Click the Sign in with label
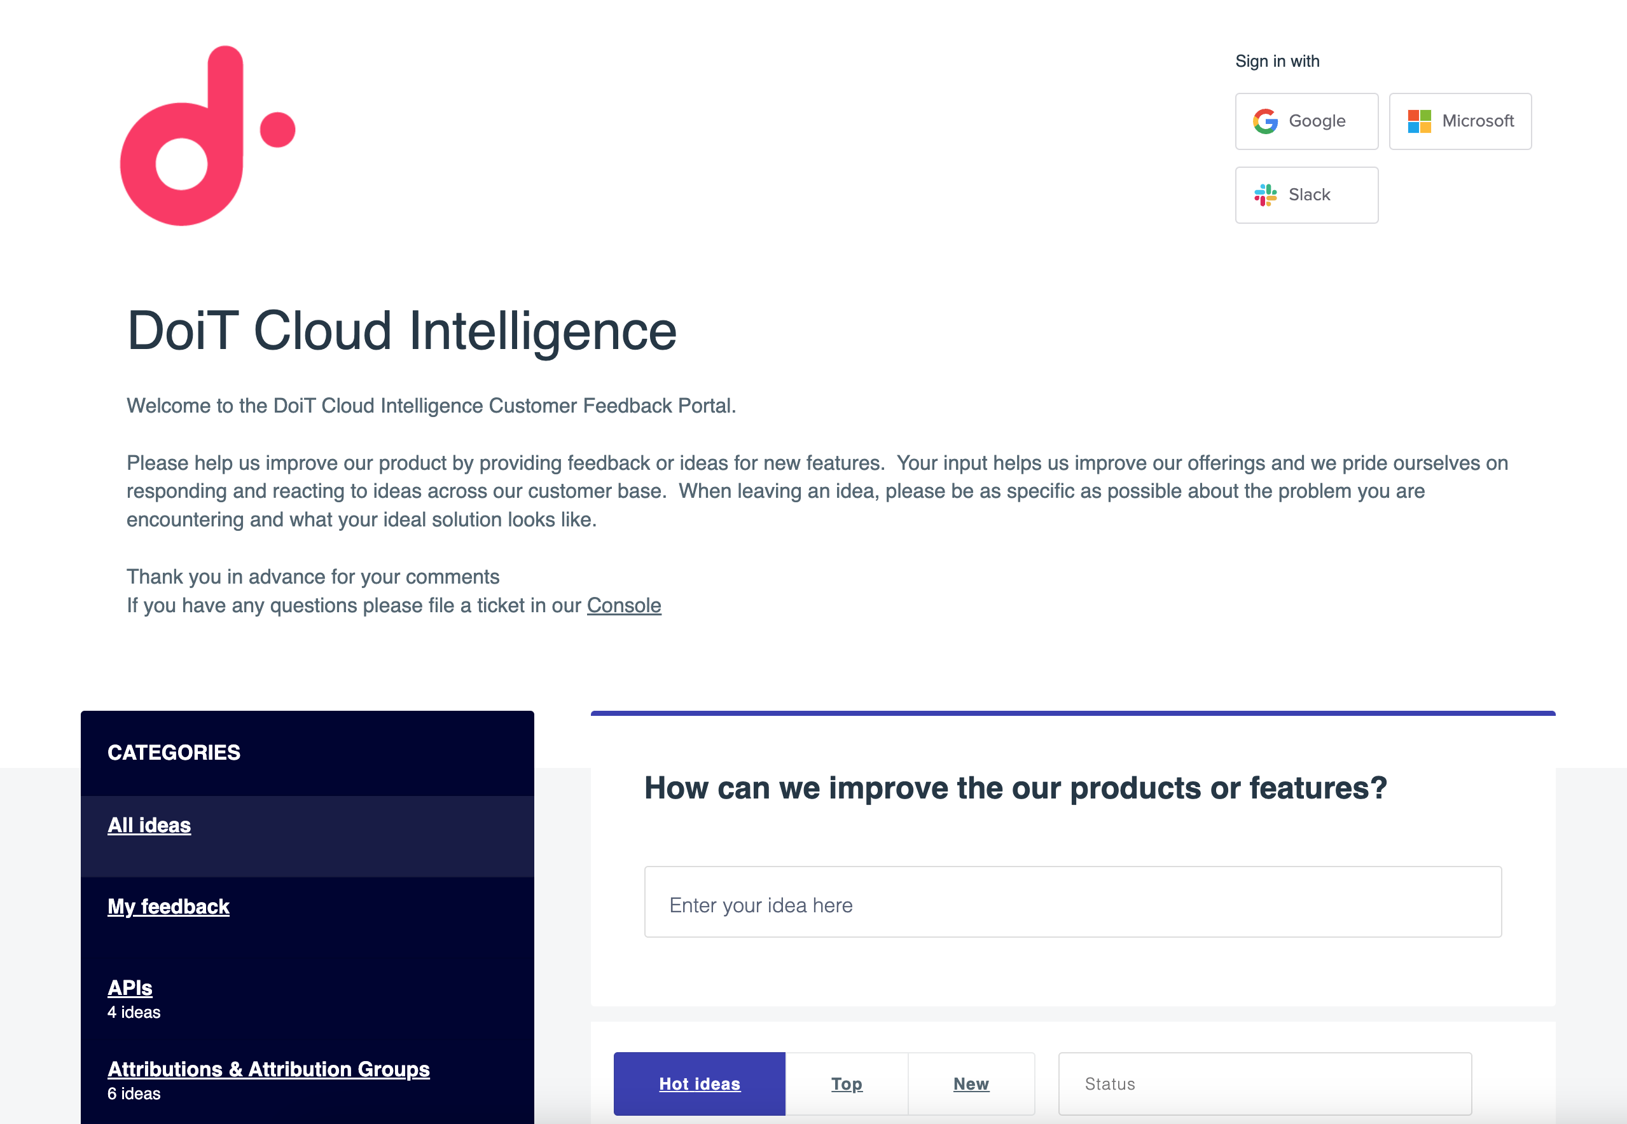This screenshot has height=1124, width=1627. click(x=1277, y=60)
